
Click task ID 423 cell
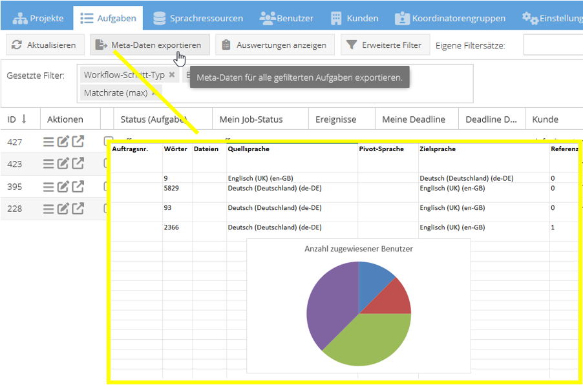point(14,164)
